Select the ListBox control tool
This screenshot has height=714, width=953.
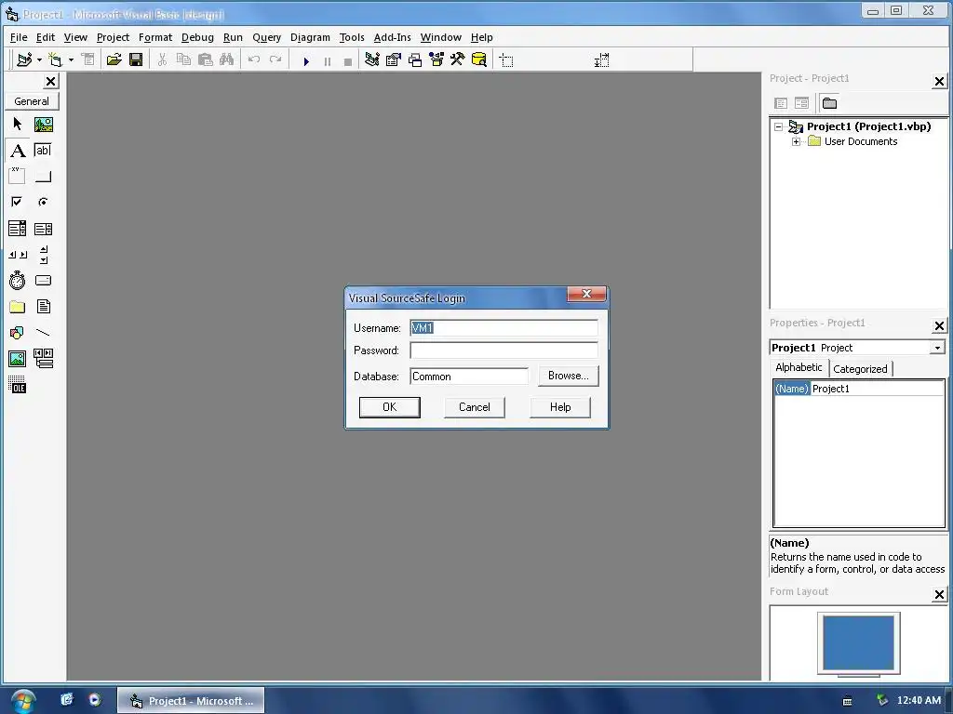point(43,229)
